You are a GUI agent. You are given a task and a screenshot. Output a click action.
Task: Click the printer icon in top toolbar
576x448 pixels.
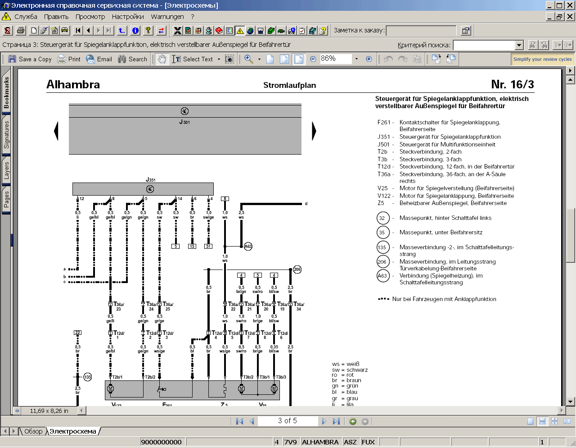[20, 31]
